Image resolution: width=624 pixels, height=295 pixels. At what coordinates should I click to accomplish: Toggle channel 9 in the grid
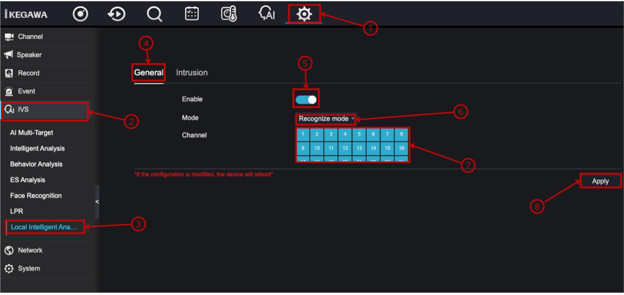(x=303, y=148)
